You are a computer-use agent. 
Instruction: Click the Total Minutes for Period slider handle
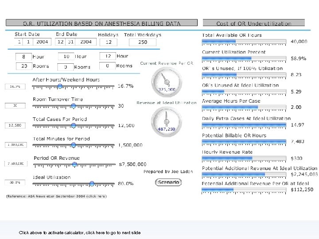tap(74, 145)
